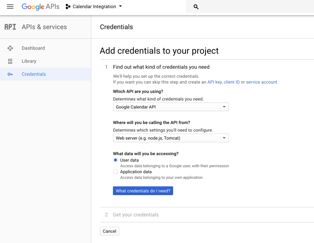The height and width of the screenshot is (243, 314).
Task: Follow the service account link
Action: click(262, 82)
